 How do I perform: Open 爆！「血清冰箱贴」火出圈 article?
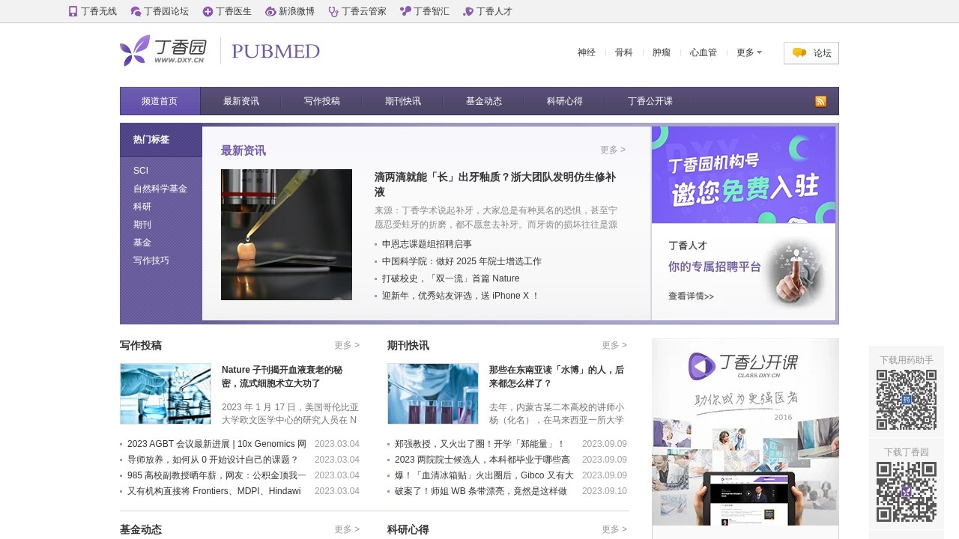484,475
